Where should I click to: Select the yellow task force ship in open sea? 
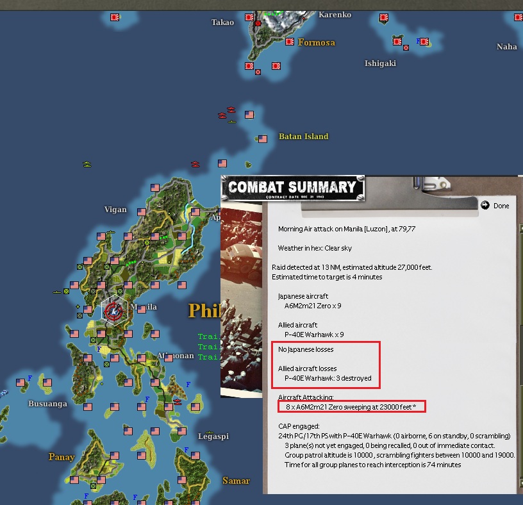[87, 164]
